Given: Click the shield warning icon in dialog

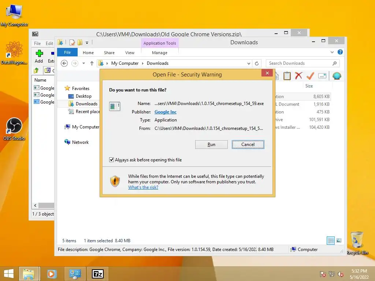Looking at the screenshot, I should pyautogui.click(x=115, y=181).
